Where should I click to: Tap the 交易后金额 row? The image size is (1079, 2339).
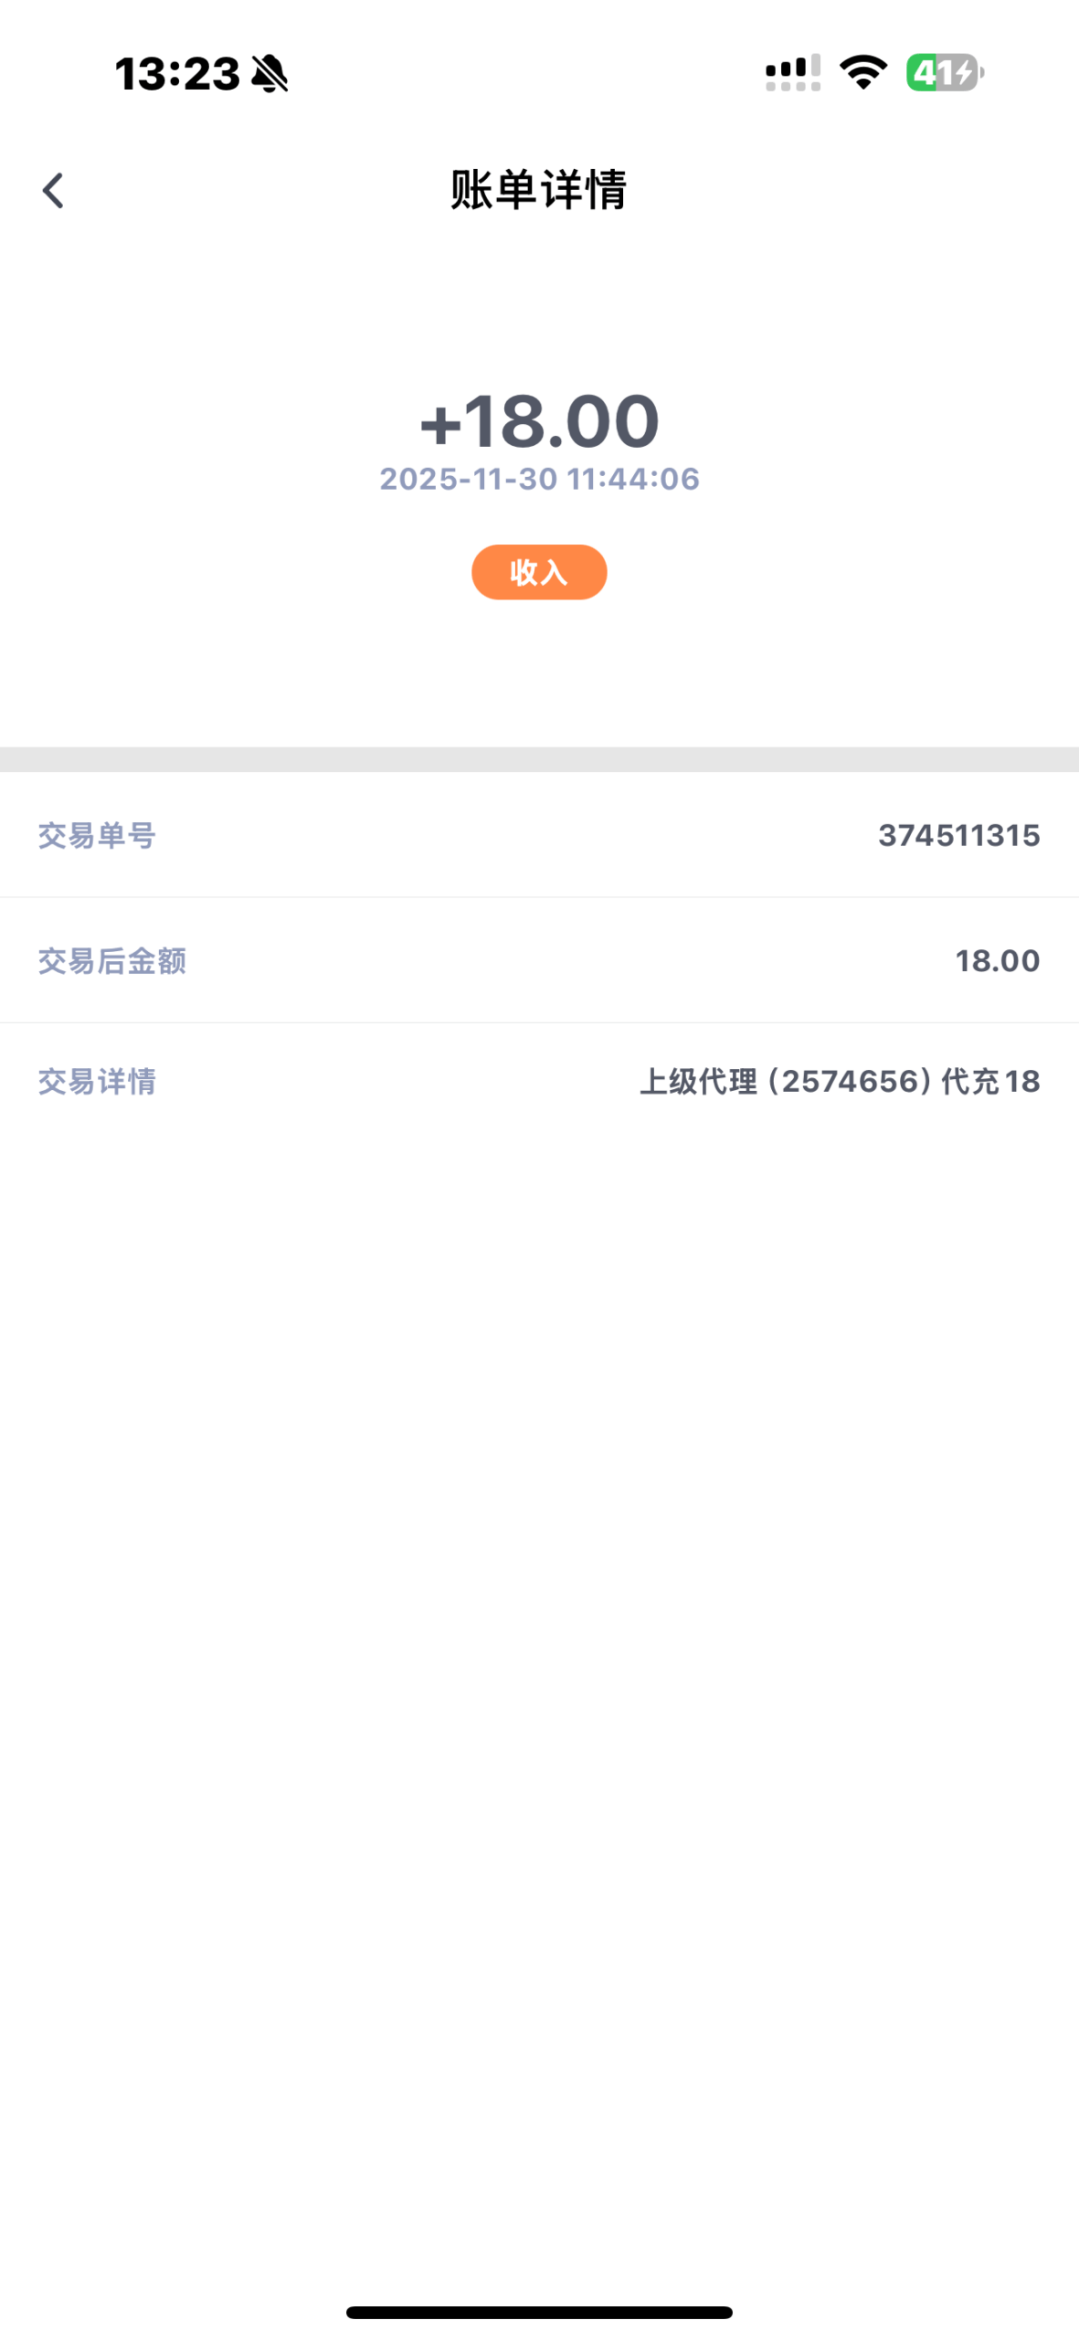[538, 959]
